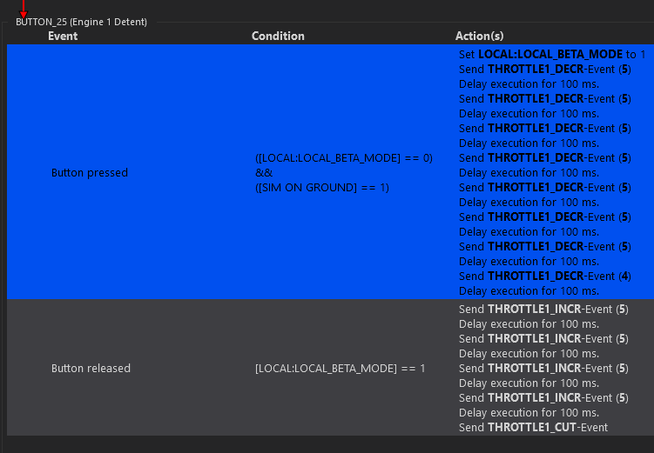The image size is (654, 453).
Task: Click the first Send THROTTLE1_INCR-Event action
Action: coord(544,309)
